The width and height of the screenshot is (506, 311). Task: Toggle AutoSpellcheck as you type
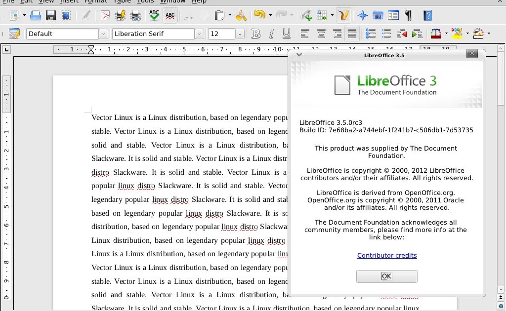(170, 15)
